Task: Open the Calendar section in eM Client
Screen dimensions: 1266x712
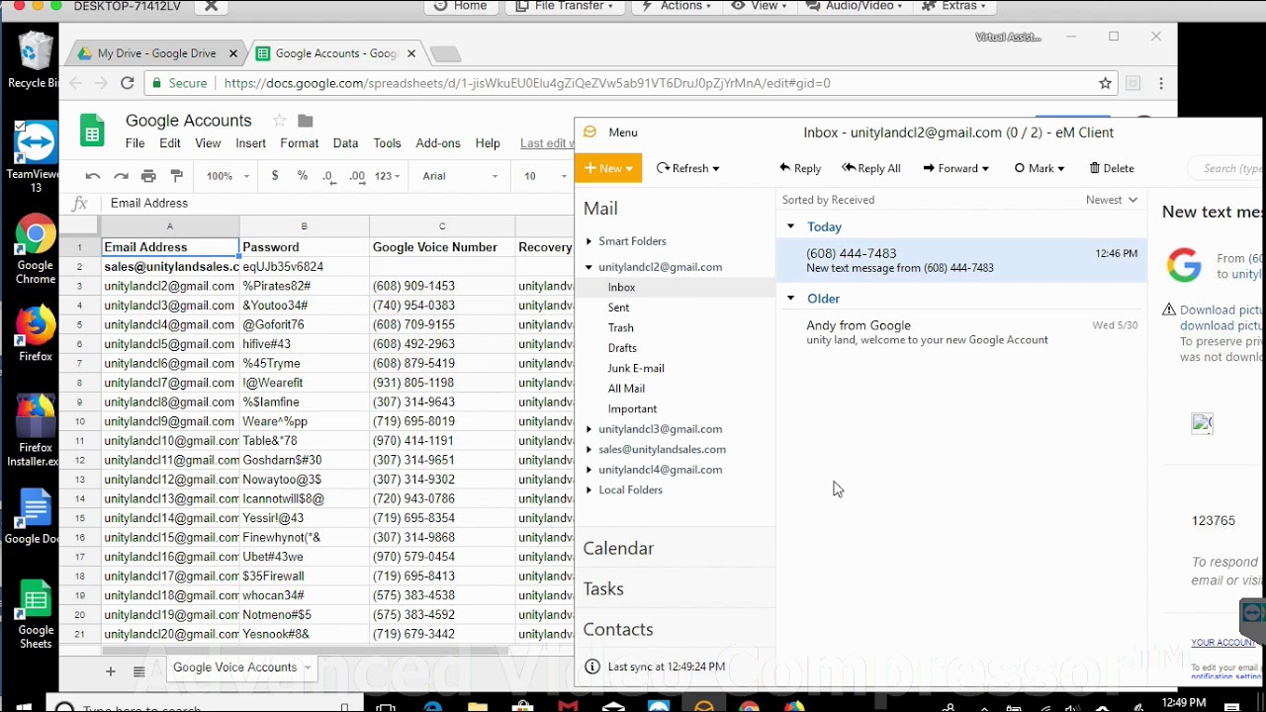Action: (x=618, y=548)
